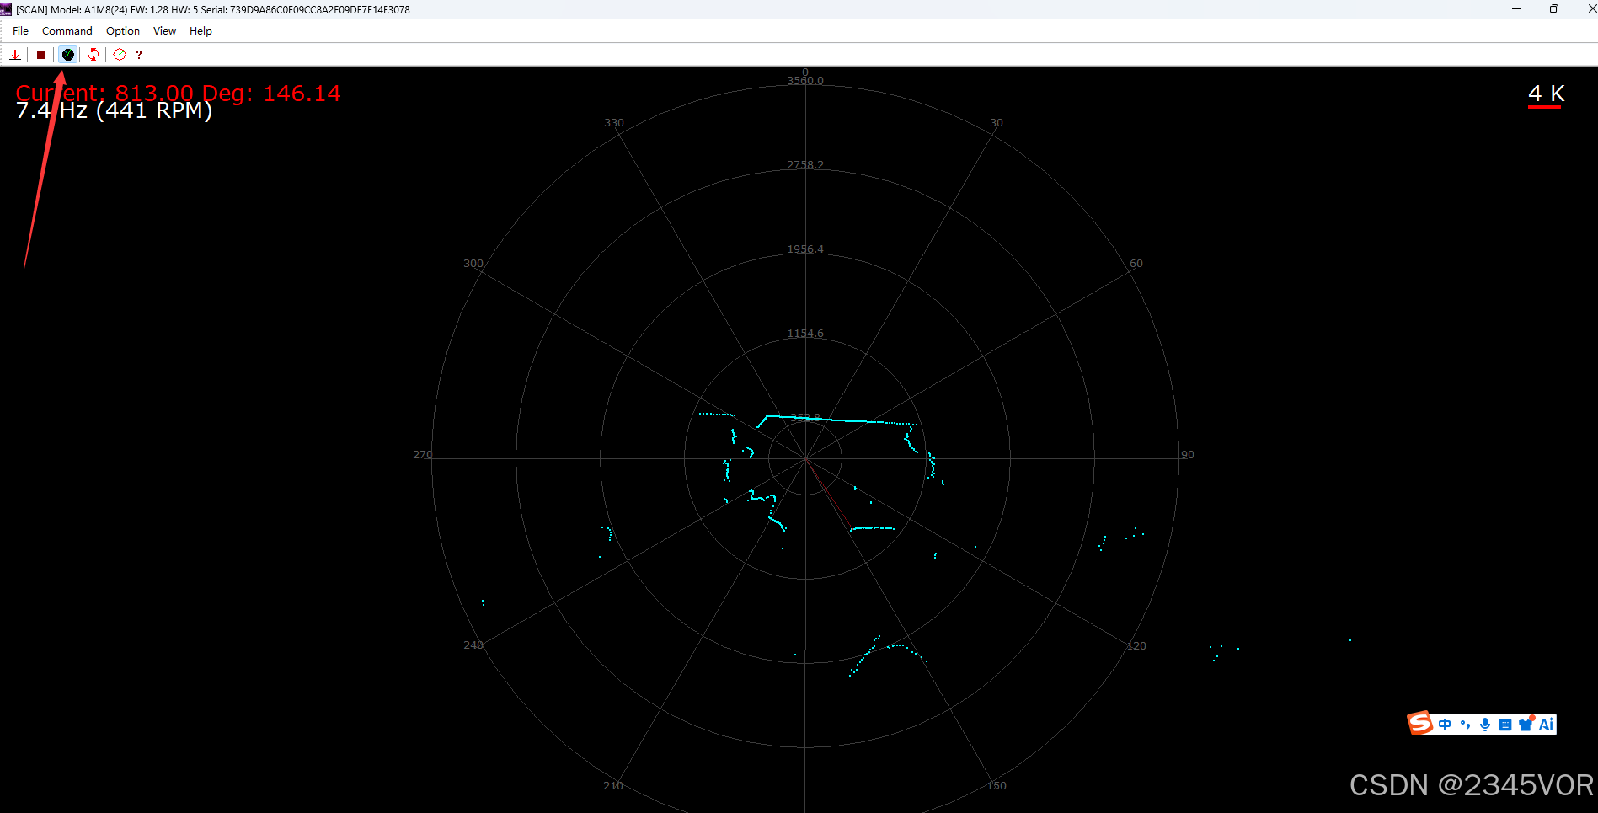Click the 90 degree angle label
Viewport: 1598px width, 813px height.
(1188, 455)
